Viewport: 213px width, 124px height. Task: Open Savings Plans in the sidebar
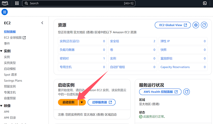pyautogui.click(x=13, y=81)
